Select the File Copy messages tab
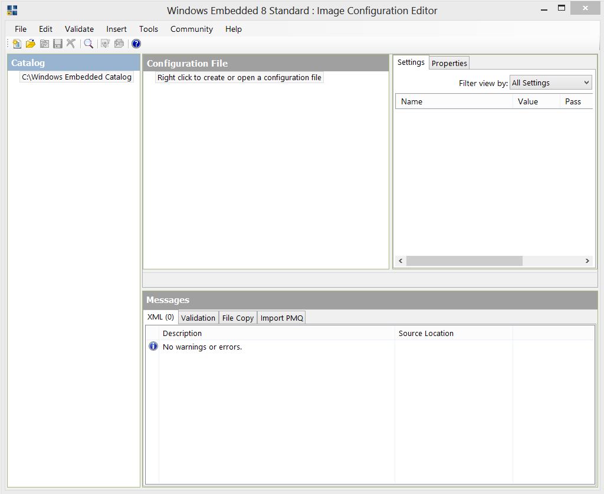This screenshot has width=604, height=494. click(x=238, y=318)
